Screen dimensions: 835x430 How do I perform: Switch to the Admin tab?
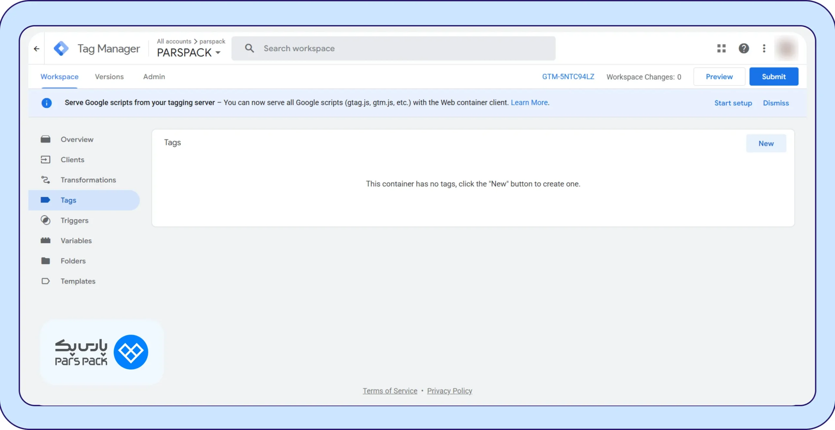click(154, 77)
